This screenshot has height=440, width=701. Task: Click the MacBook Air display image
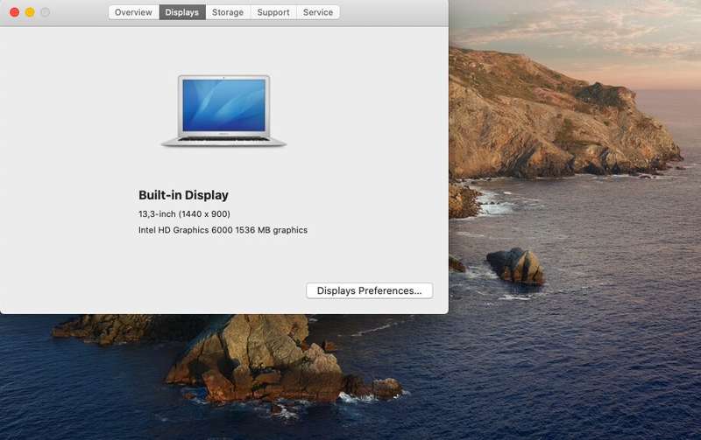click(223, 111)
